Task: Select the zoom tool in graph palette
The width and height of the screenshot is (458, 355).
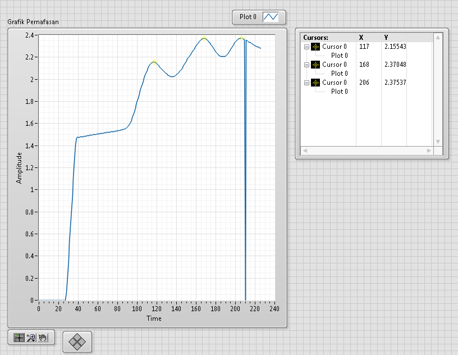Action: click(31, 338)
